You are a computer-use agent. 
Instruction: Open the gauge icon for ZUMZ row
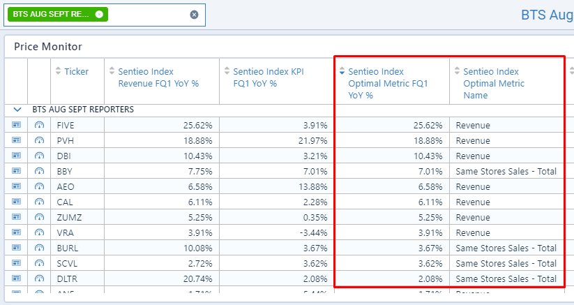pos(39,217)
